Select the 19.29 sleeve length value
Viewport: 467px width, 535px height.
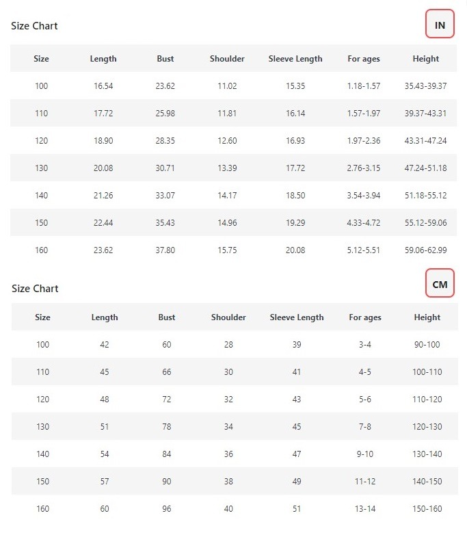tap(295, 223)
